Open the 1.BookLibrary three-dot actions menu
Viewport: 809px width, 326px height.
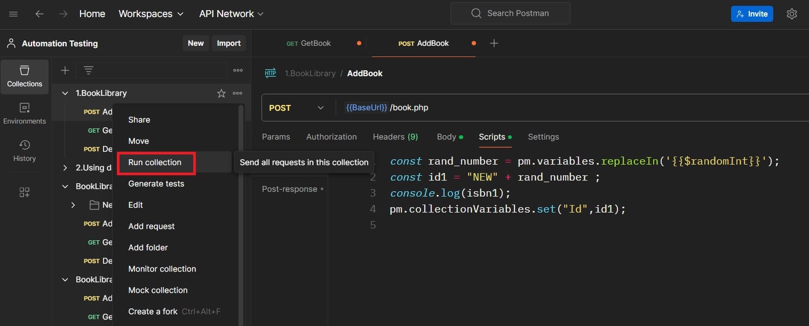(237, 93)
